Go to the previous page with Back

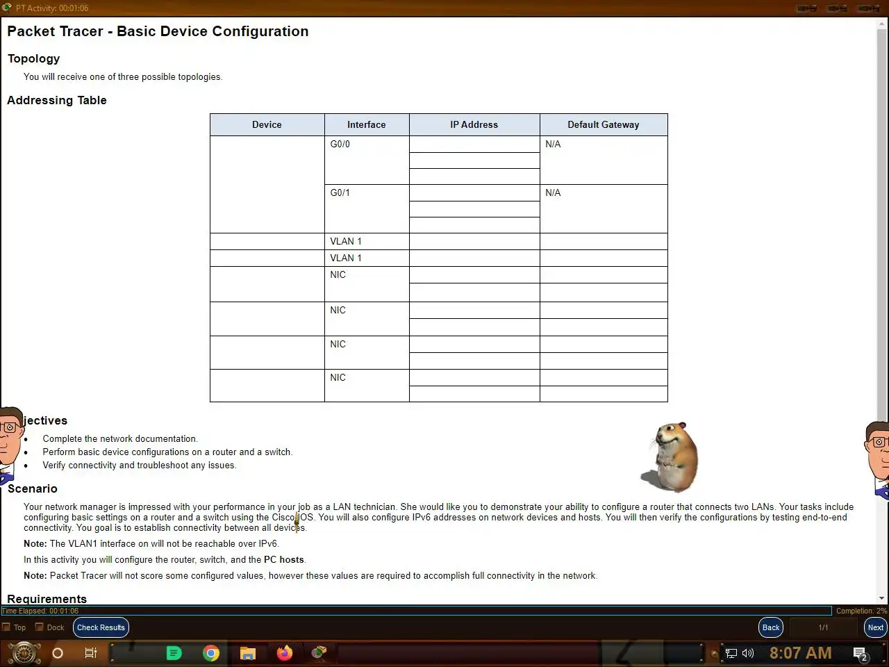[771, 627]
